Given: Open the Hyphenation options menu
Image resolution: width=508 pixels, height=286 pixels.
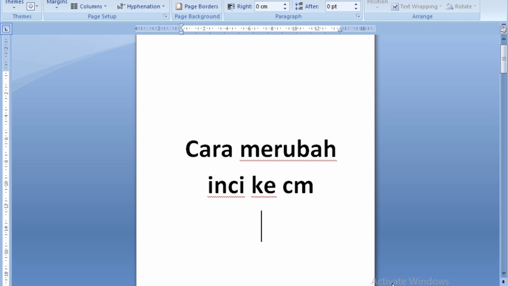Looking at the screenshot, I should [x=141, y=6].
